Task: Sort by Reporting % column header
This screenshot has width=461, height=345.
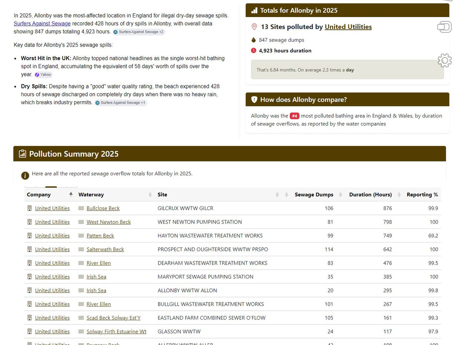Action: pyautogui.click(x=422, y=194)
